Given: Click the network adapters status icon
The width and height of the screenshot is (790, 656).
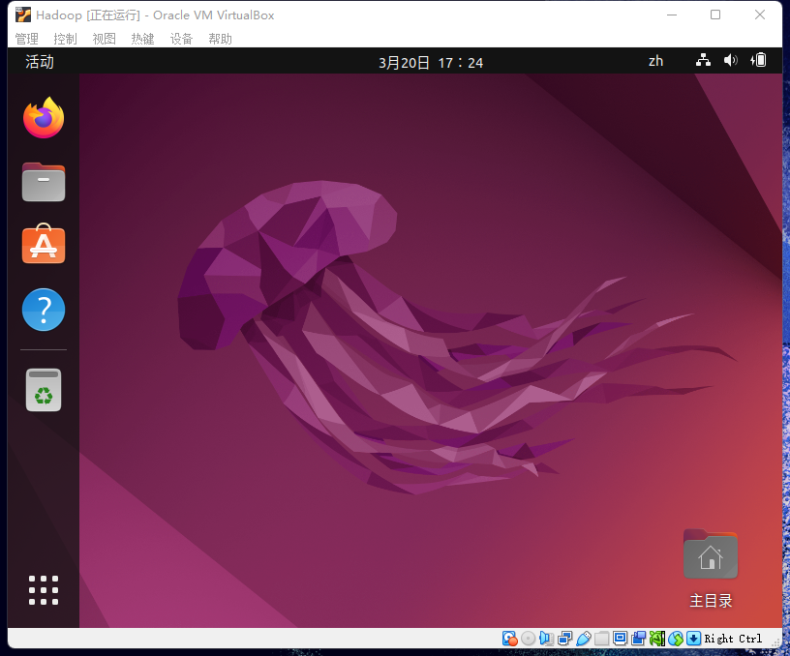Looking at the screenshot, I should pos(564,639).
